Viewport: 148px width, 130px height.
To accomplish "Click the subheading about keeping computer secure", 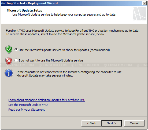I will coord(64,15).
